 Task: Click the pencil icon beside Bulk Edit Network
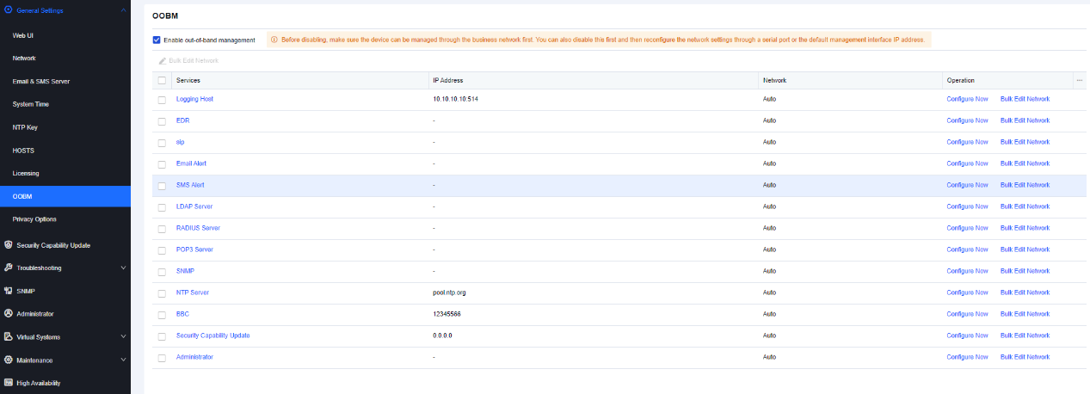point(163,61)
